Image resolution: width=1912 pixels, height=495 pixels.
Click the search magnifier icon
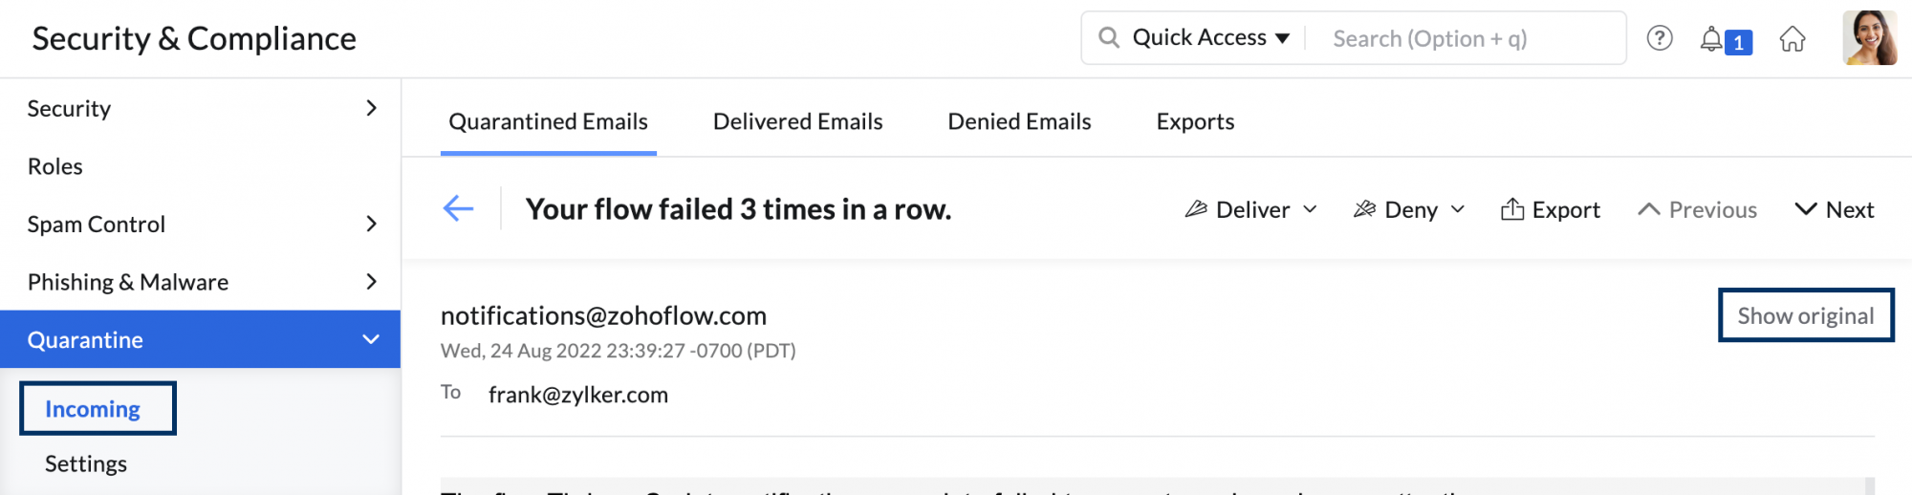pyautogui.click(x=1109, y=37)
